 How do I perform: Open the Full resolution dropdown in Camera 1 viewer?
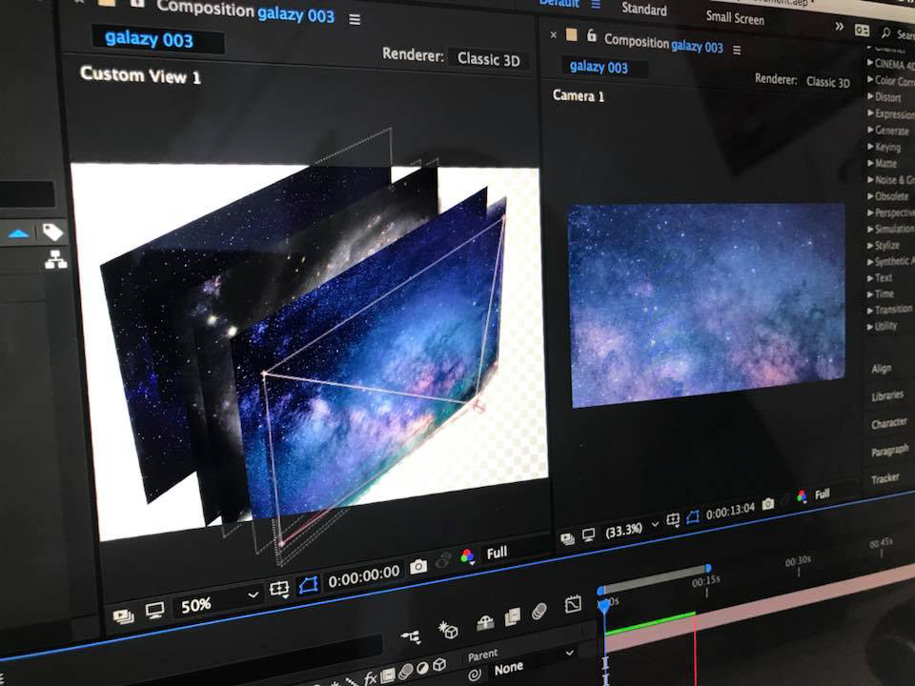coord(823,494)
